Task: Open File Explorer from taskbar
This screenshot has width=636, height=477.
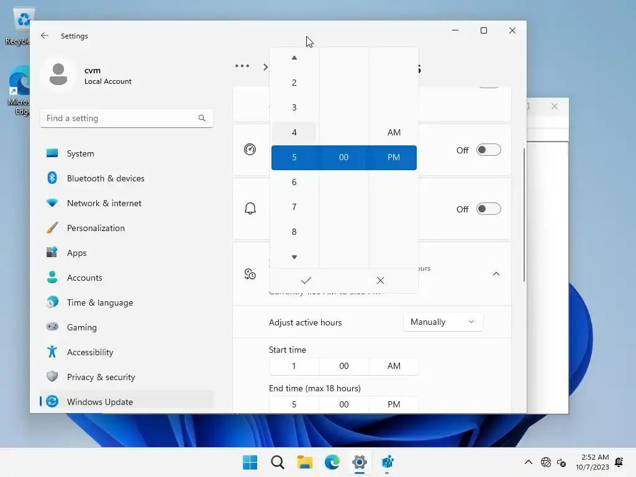Action: [304, 462]
